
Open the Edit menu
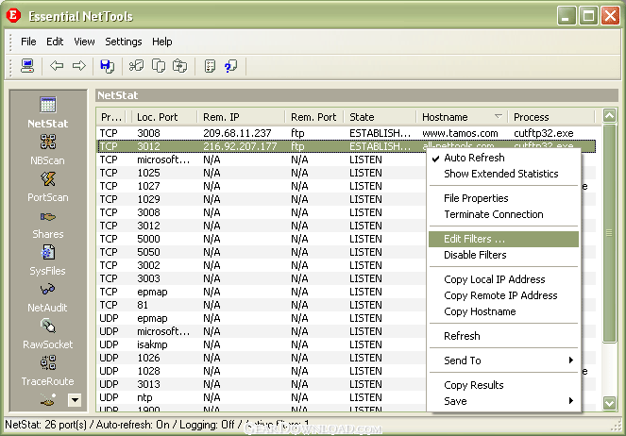point(55,42)
